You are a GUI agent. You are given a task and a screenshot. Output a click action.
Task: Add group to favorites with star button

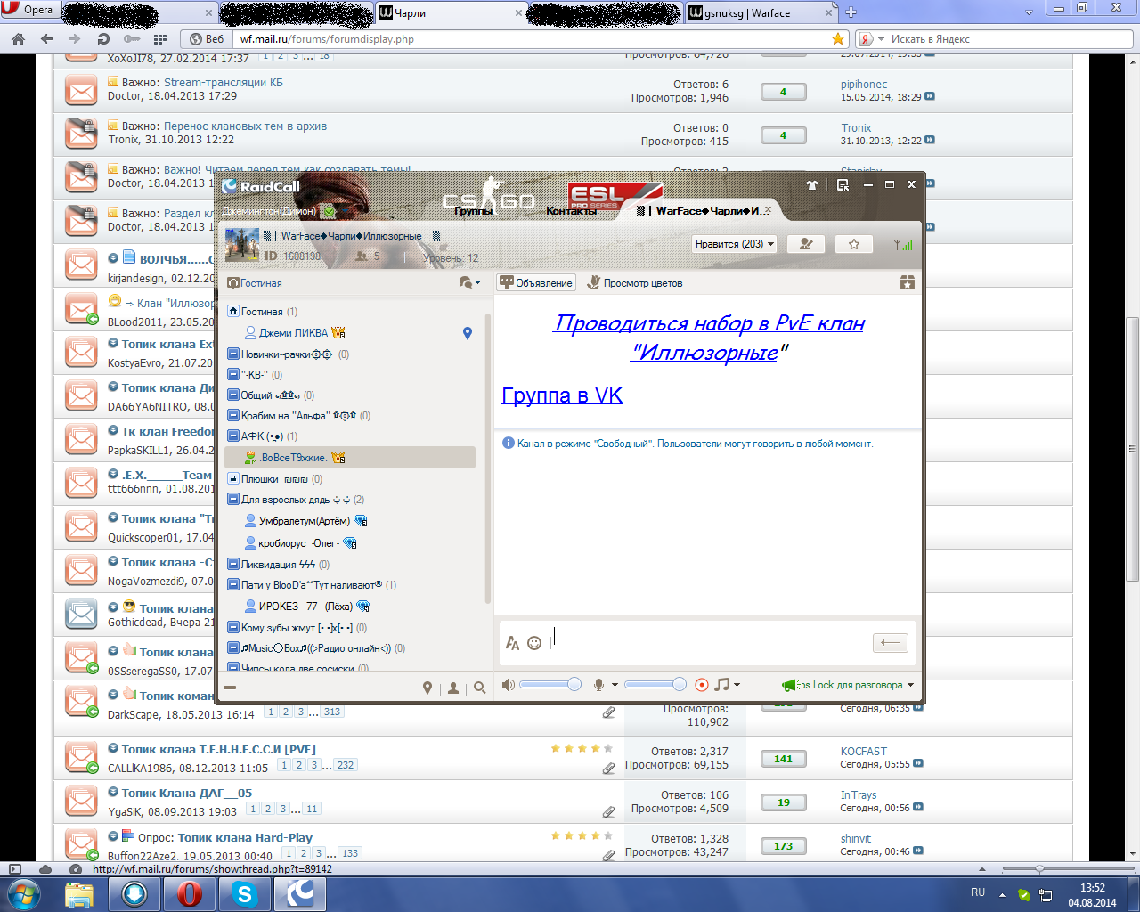click(854, 244)
